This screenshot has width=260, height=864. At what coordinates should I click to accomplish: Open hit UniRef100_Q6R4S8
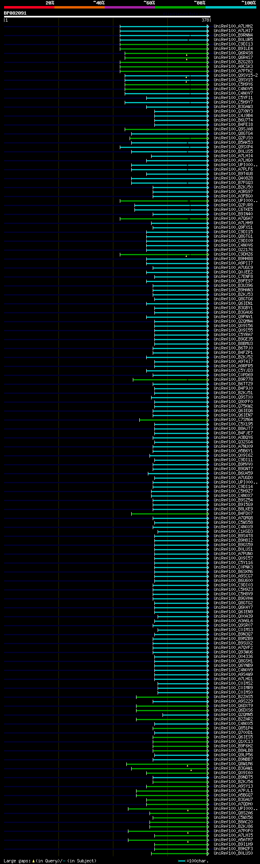click(233, 53)
